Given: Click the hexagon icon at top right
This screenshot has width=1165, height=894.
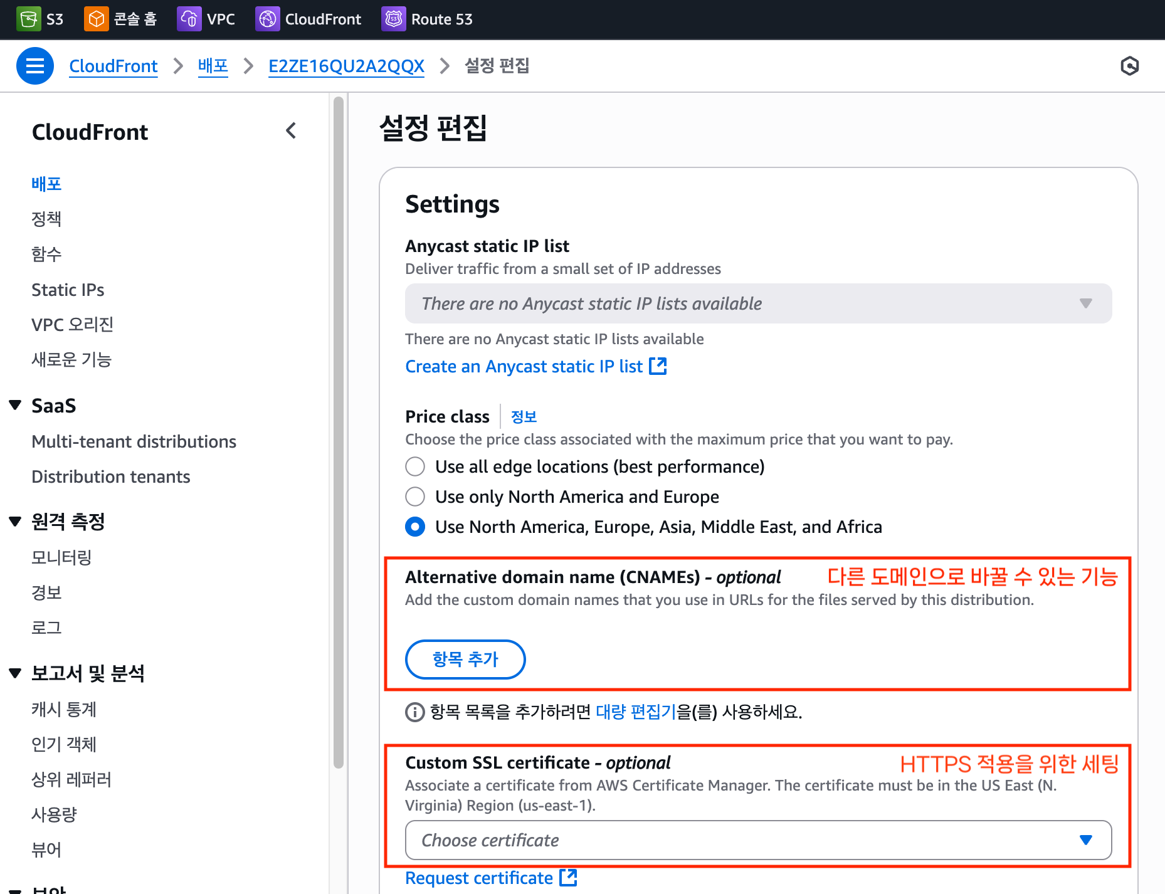Looking at the screenshot, I should 1129,66.
